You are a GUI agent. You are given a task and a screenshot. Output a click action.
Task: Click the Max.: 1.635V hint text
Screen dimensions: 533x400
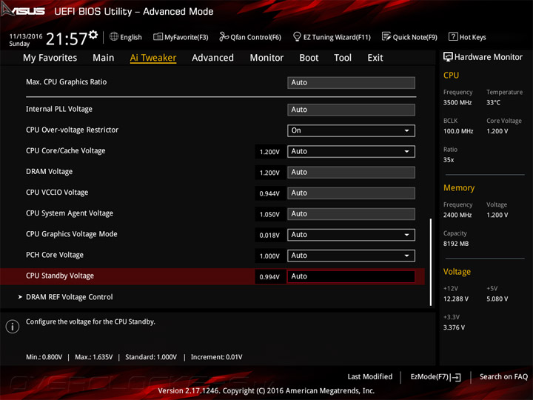click(x=94, y=357)
